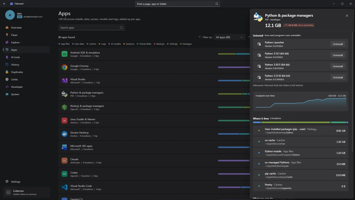The image size is (355, 200).
Task: Click the Where it lives usage bar
Action: (x=301, y=122)
